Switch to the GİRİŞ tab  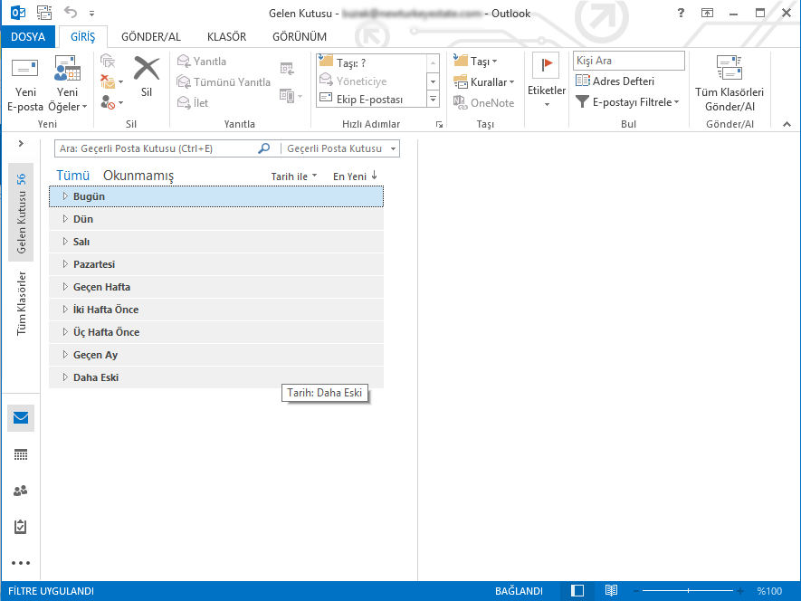[82, 37]
